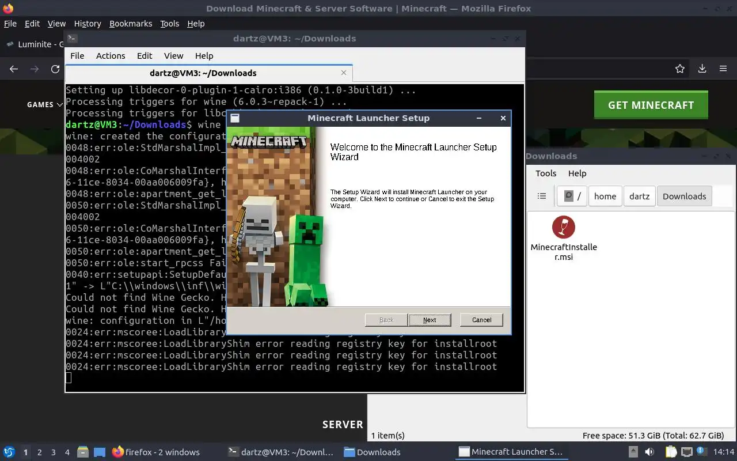The image size is (737, 461).
Task: Click the setup dialog titlebar icon
Action: point(235,118)
